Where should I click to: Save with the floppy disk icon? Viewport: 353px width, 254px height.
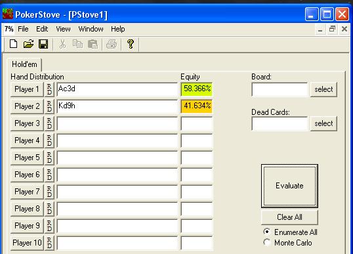point(43,44)
